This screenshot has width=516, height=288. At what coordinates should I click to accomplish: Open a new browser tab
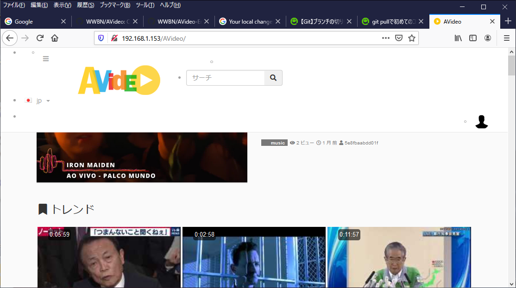[x=508, y=21]
